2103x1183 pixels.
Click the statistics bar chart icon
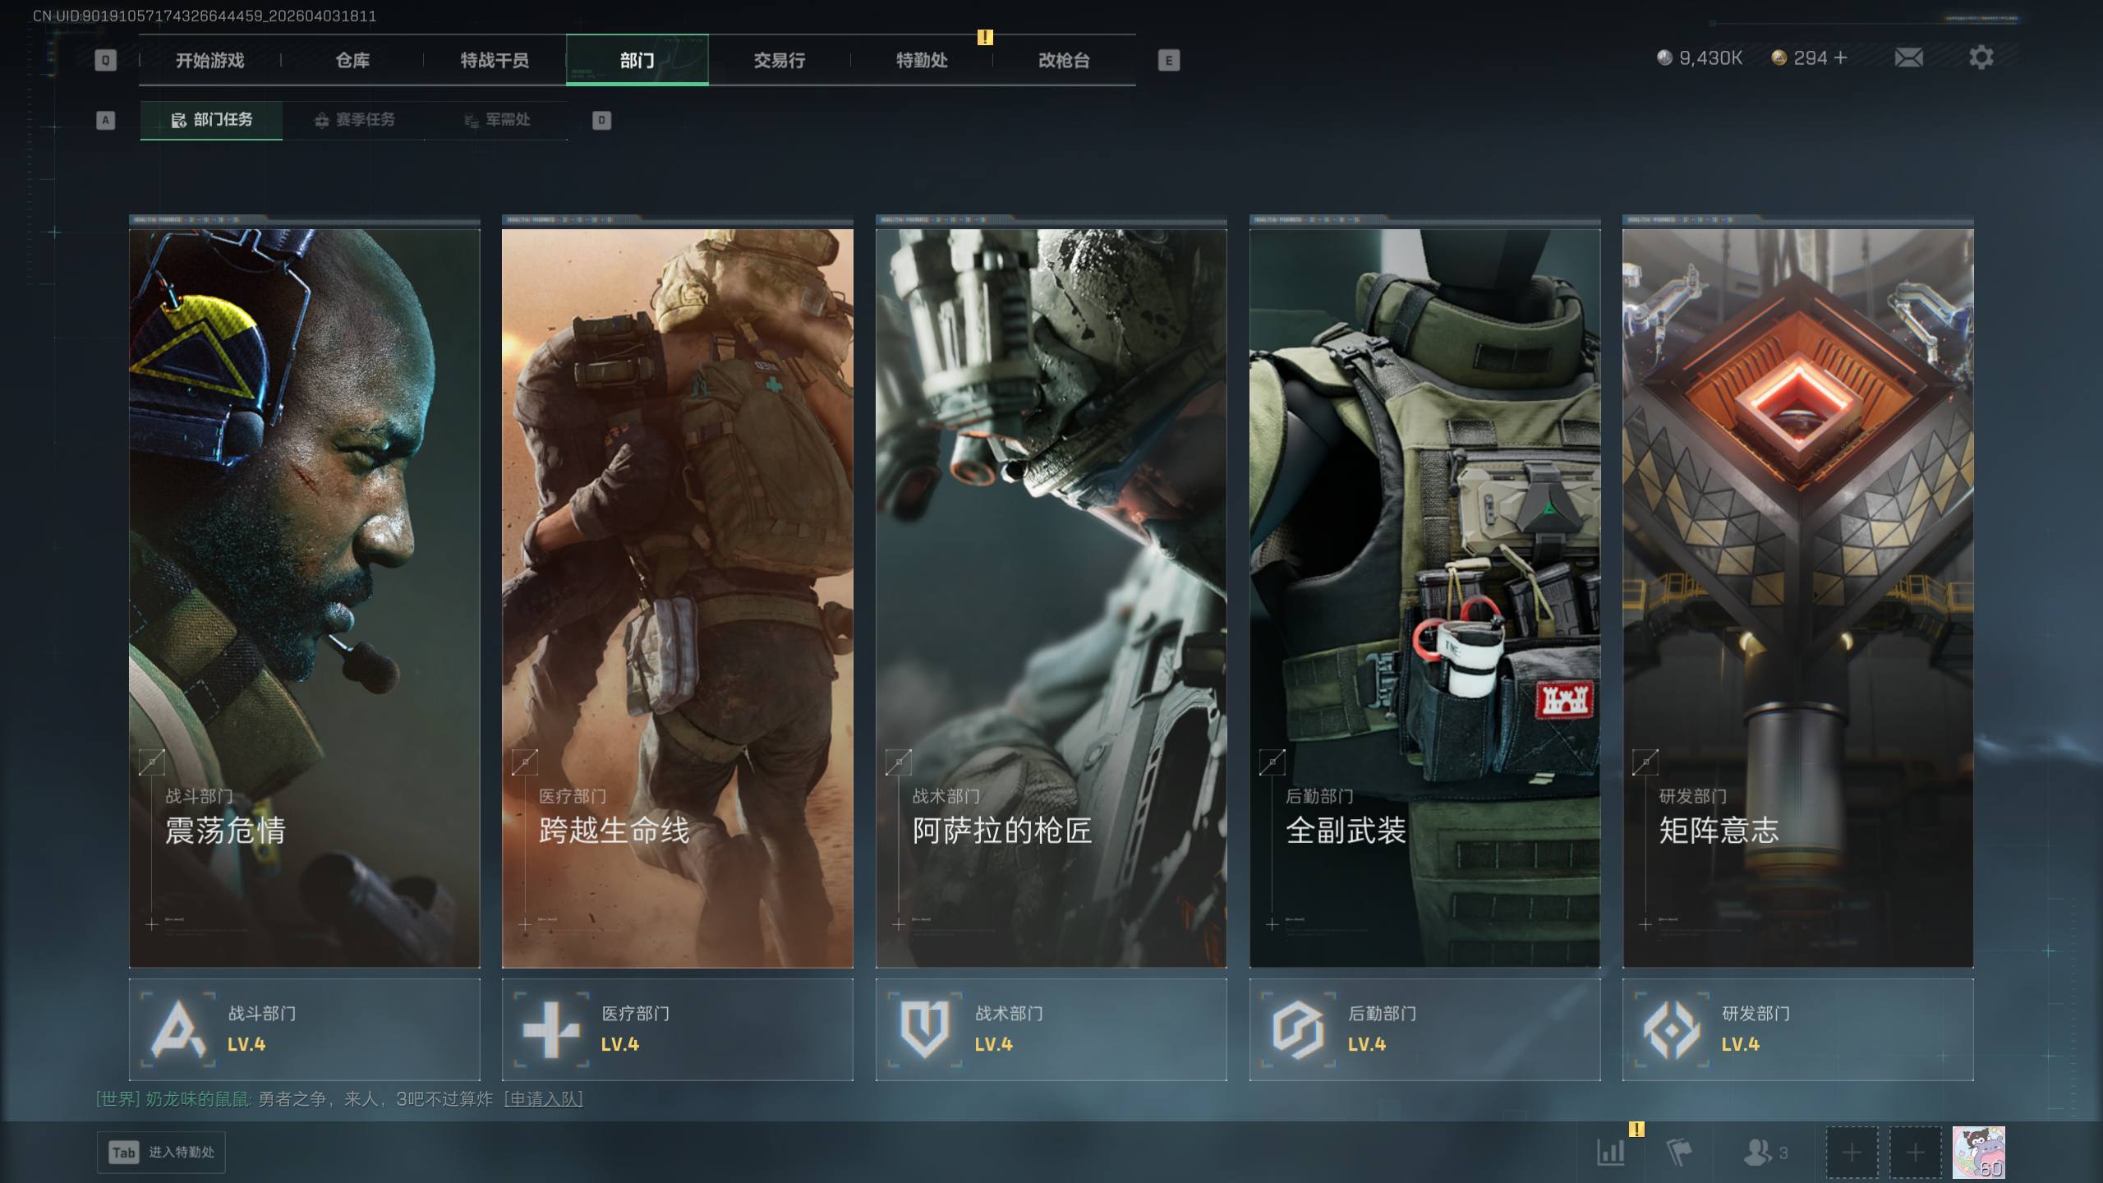(x=1610, y=1152)
